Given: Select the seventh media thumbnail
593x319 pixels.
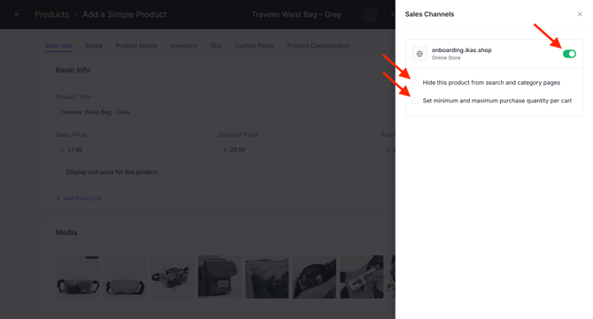Looking at the screenshot, I should (x=361, y=277).
